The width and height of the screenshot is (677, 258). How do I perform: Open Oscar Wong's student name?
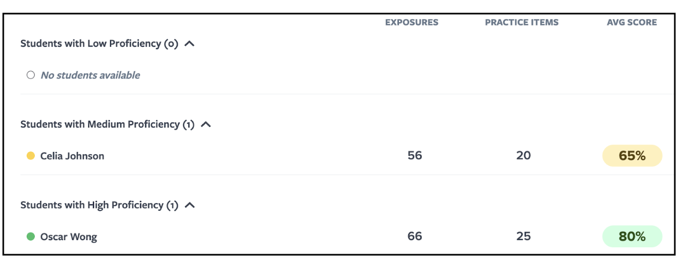click(69, 237)
